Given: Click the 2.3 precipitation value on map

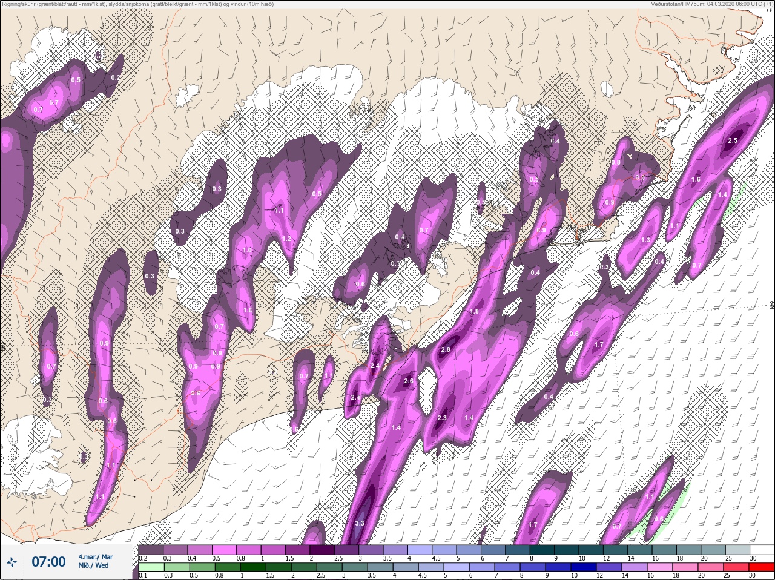Looking at the screenshot, I should pos(442,418).
